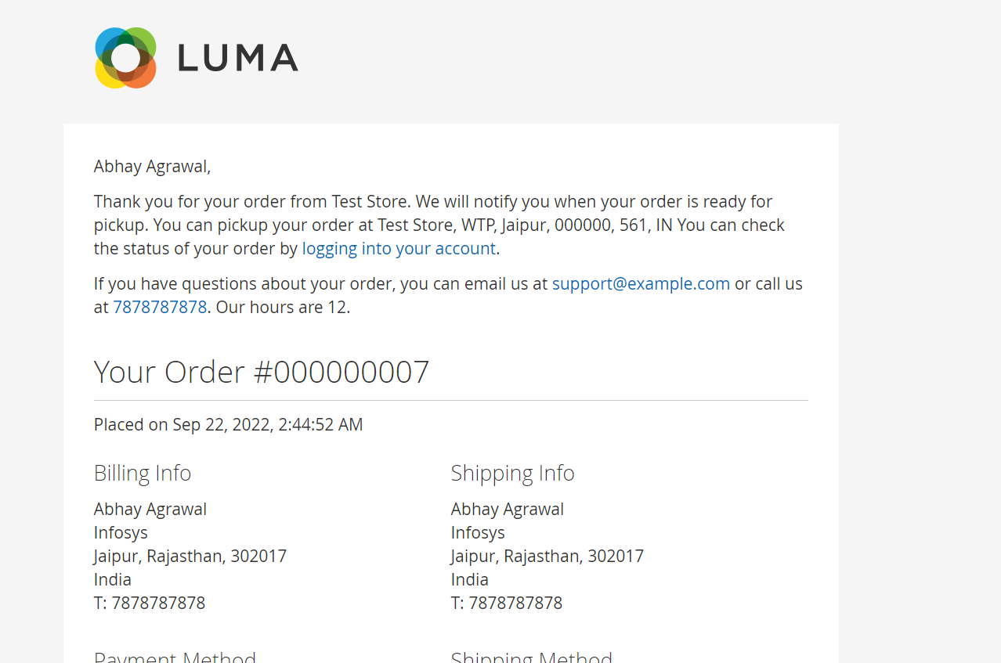Click the greeting "Abhay Agrawal," line

pyautogui.click(x=152, y=166)
